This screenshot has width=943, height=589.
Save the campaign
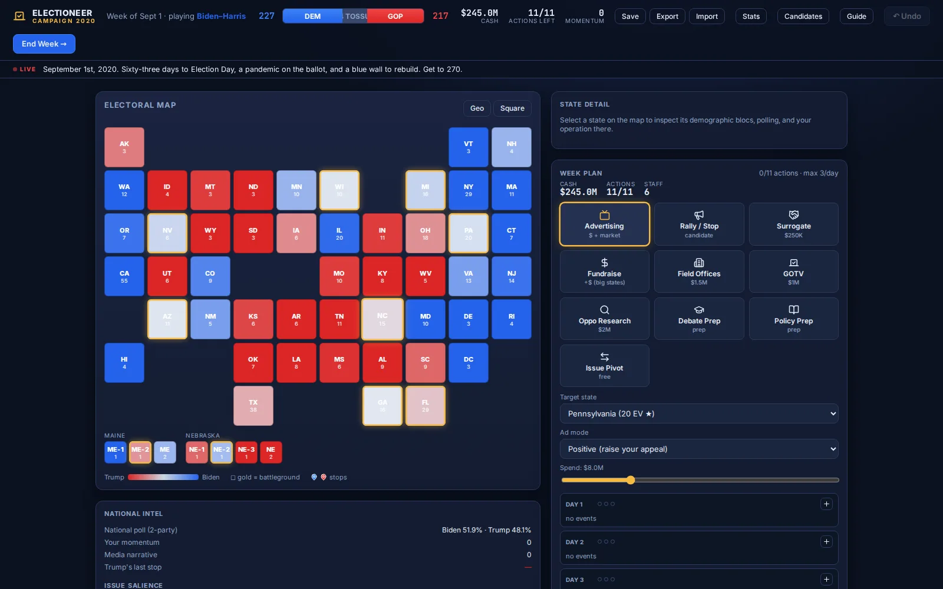pos(630,16)
